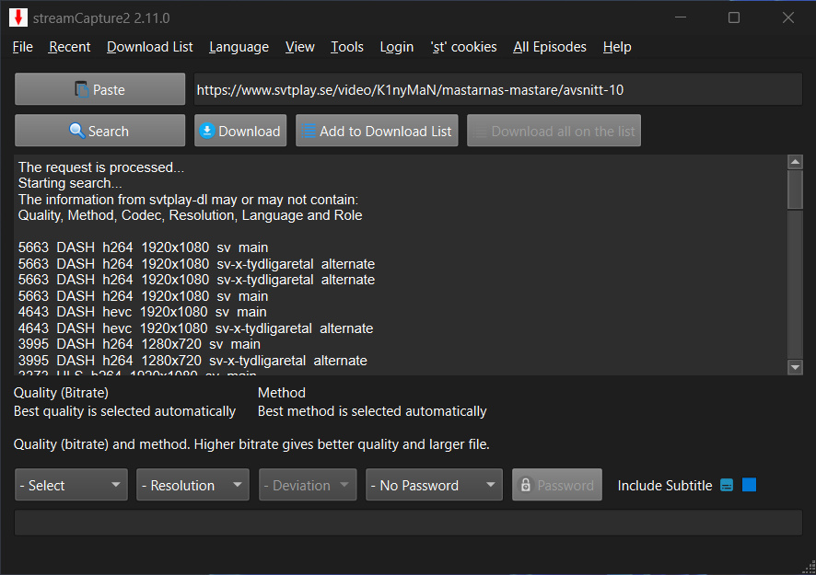Open the View menu
The image size is (816, 575).
pyautogui.click(x=299, y=47)
